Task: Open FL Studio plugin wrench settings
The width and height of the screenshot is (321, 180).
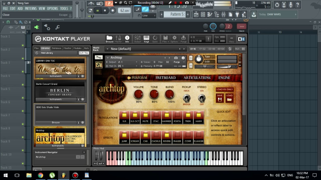Action: (57, 27)
